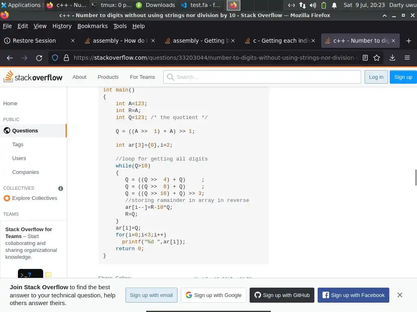Switch to the test.fa taskbar window
Viewport: 417px width, 312px height.
click(200, 5)
